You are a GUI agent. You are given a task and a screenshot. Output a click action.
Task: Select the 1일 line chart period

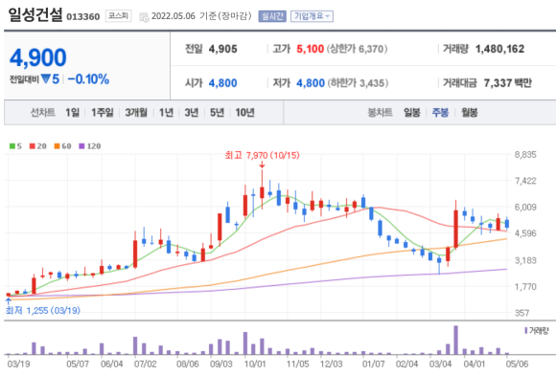72,113
